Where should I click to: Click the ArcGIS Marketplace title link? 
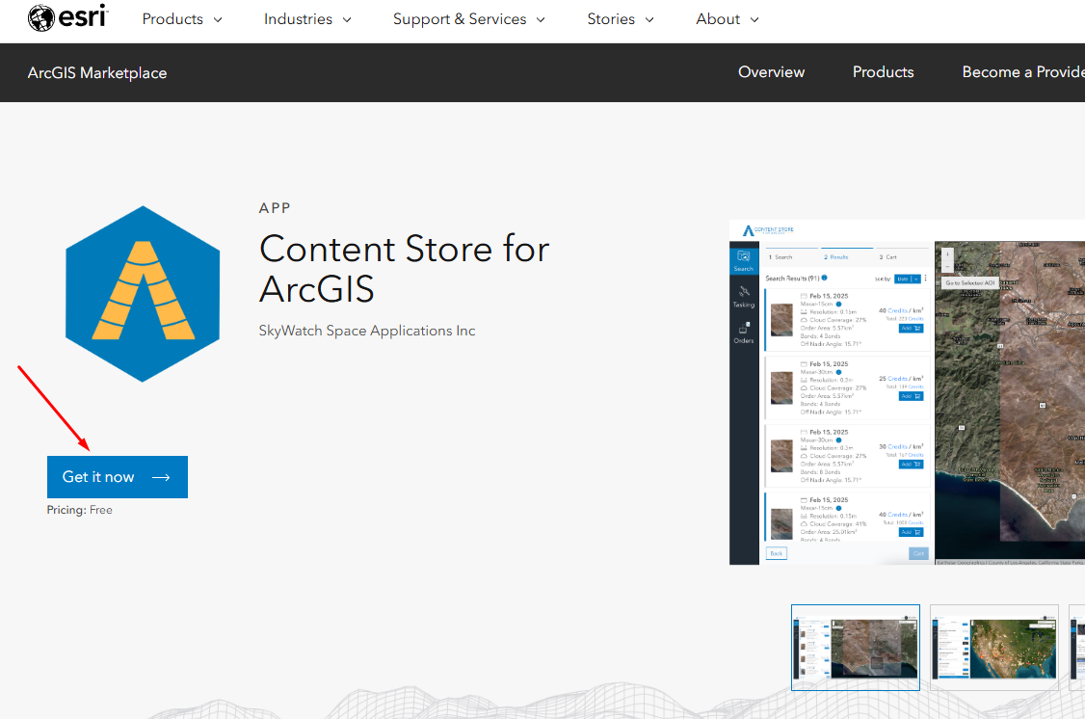pyautogui.click(x=97, y=73)
